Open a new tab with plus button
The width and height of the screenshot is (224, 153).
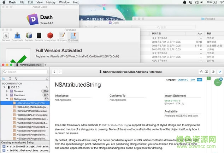point(46,65)
